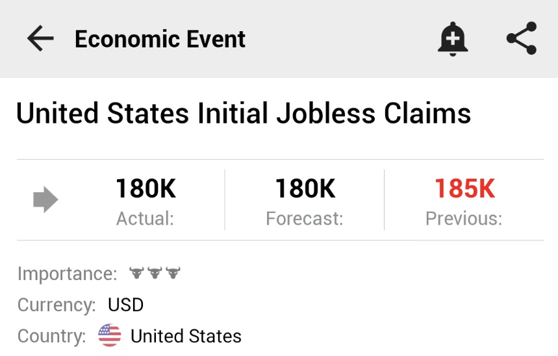This screenshot has width=558, height=356.
Task: Click the red Previous value 185K
Action: point(464,189)
